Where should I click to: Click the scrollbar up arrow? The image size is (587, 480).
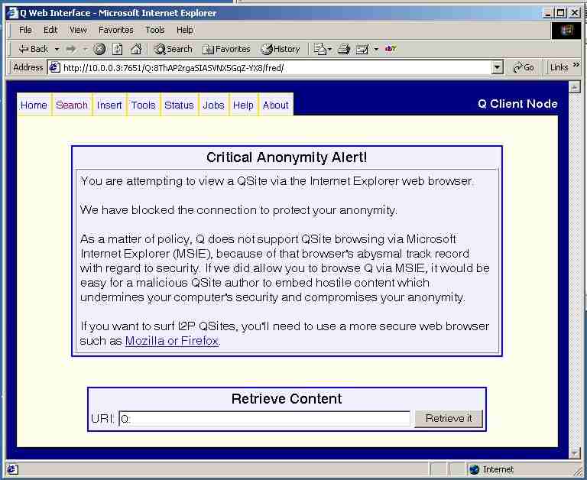click(x=574, y=87)
